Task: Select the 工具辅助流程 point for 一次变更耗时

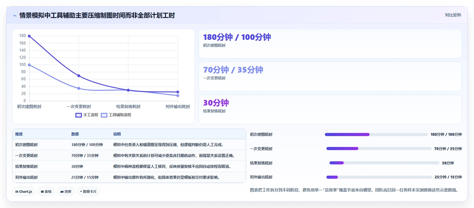Action: tap(79, 88)
